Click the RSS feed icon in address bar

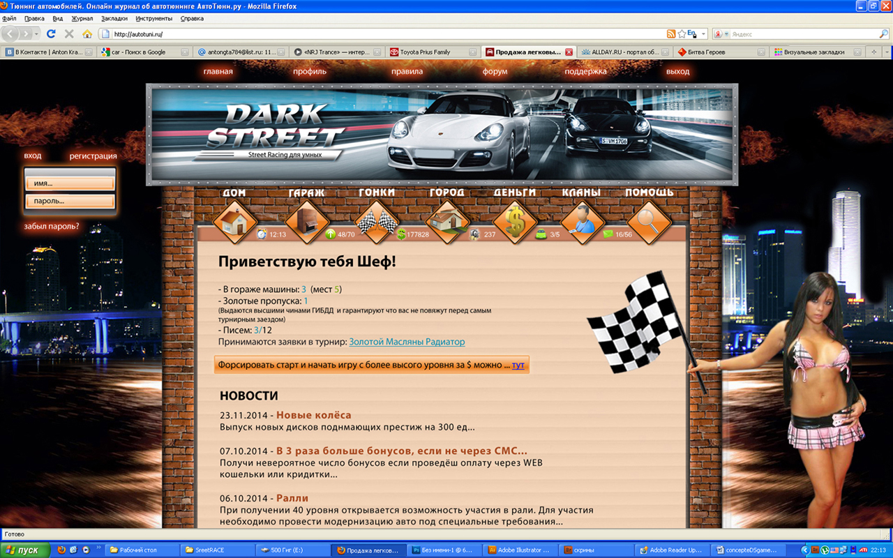671,33
